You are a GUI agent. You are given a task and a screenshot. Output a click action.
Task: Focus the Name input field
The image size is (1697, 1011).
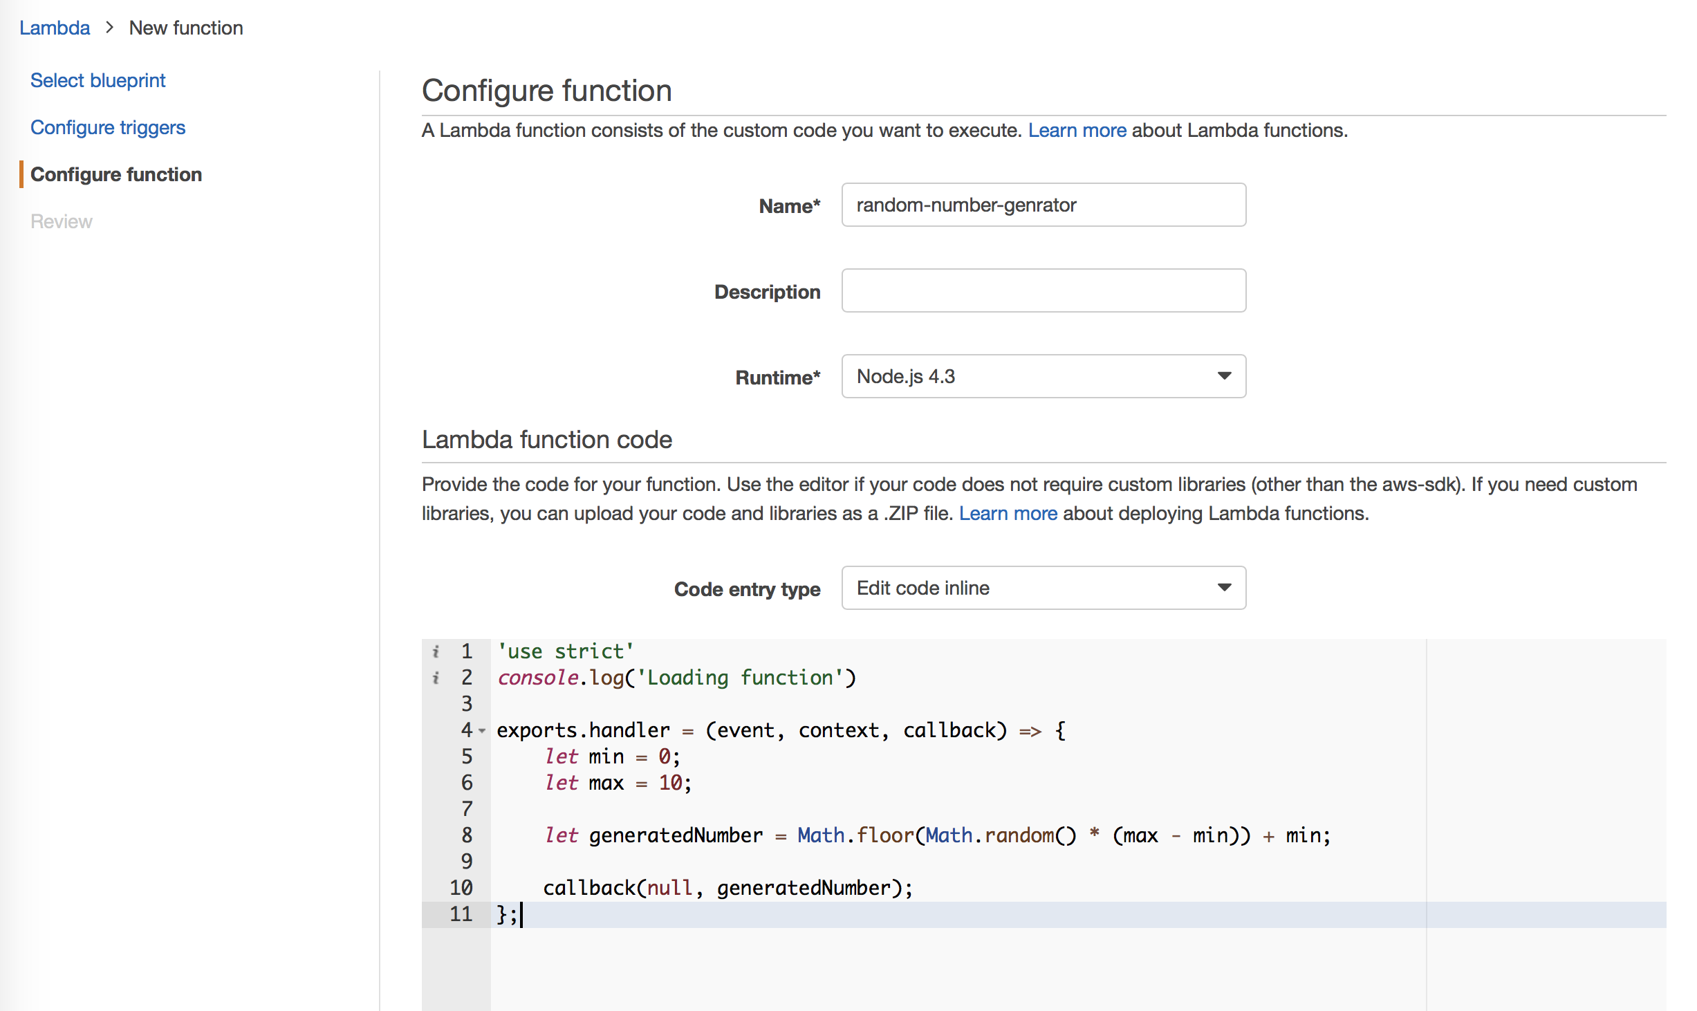click(x=1044, y=205)
